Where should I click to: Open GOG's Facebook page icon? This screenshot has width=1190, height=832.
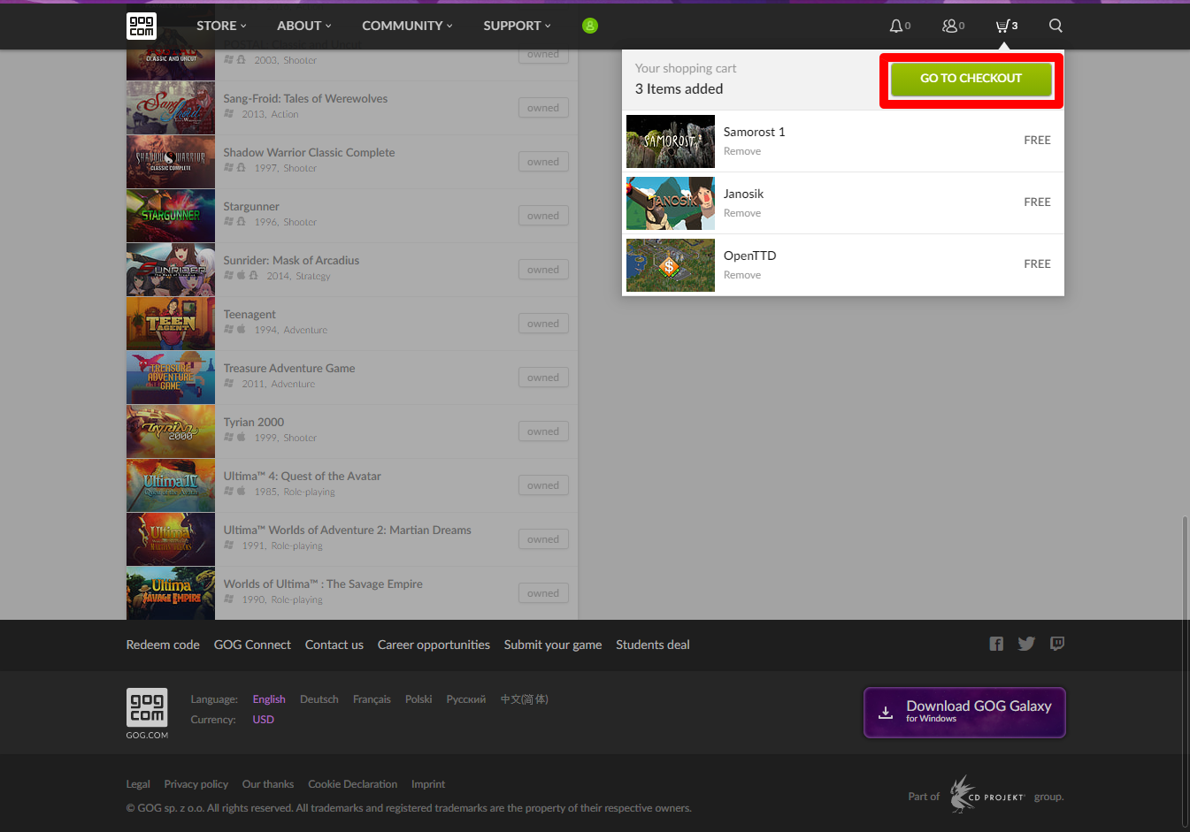coord(996,644)
